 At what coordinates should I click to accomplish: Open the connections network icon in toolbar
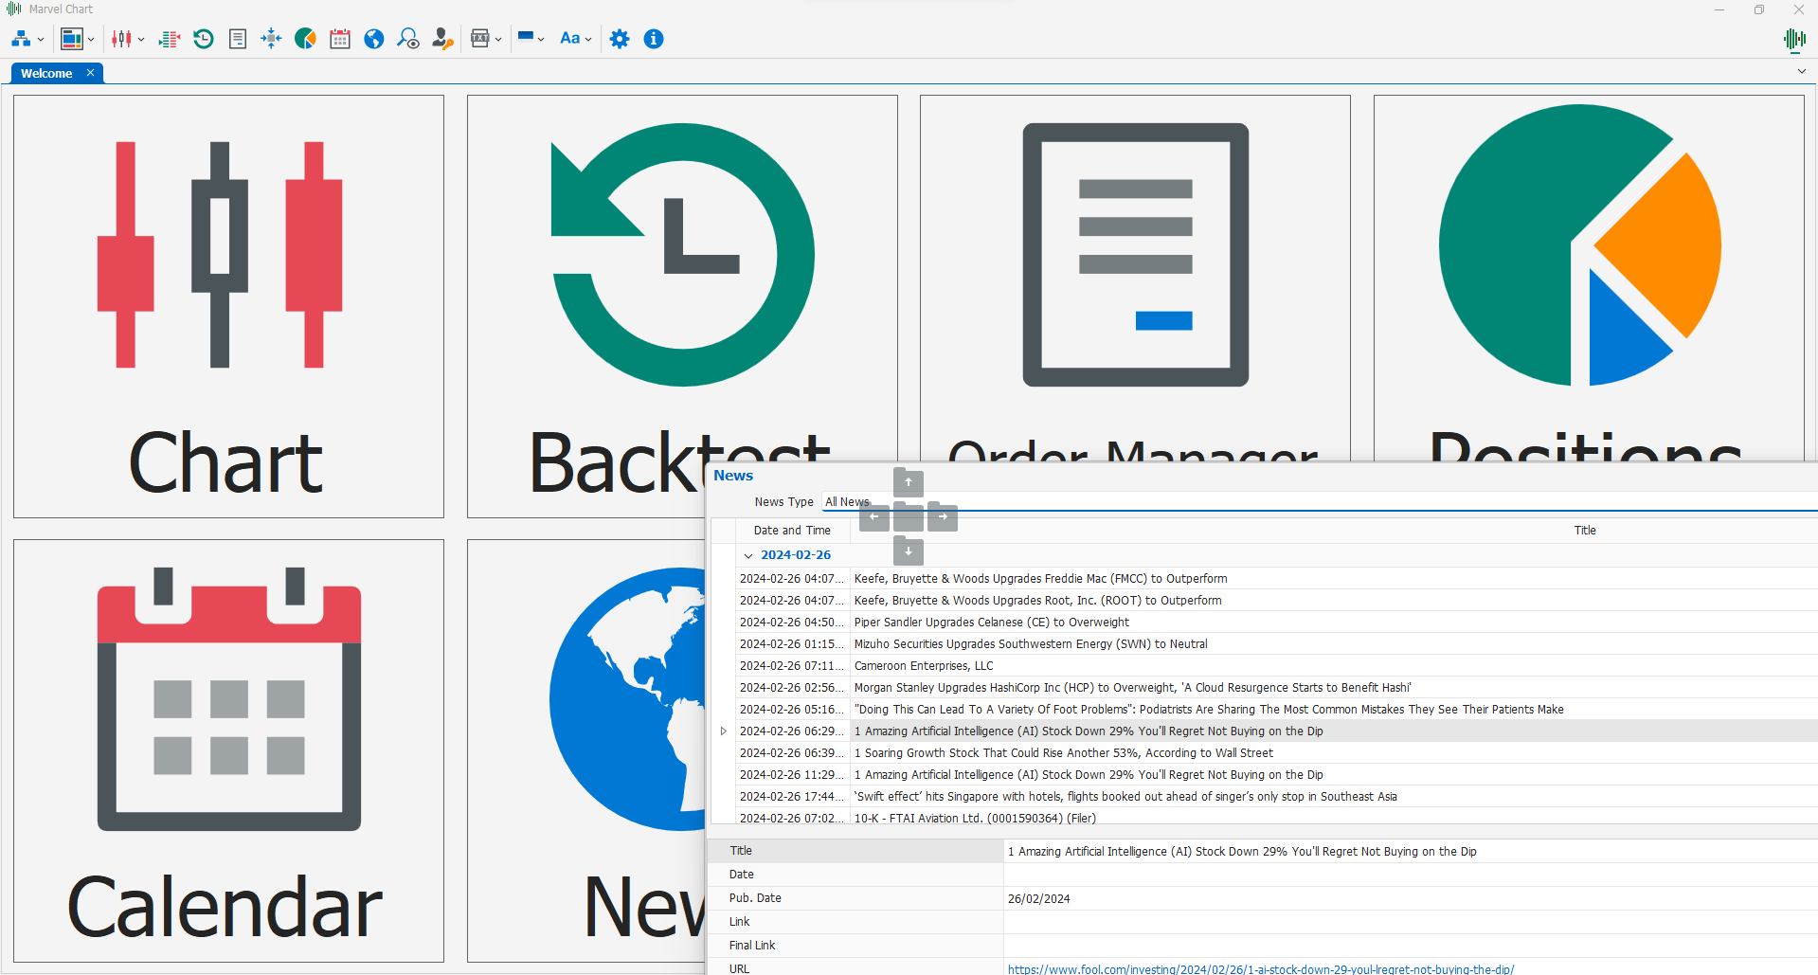21,39
